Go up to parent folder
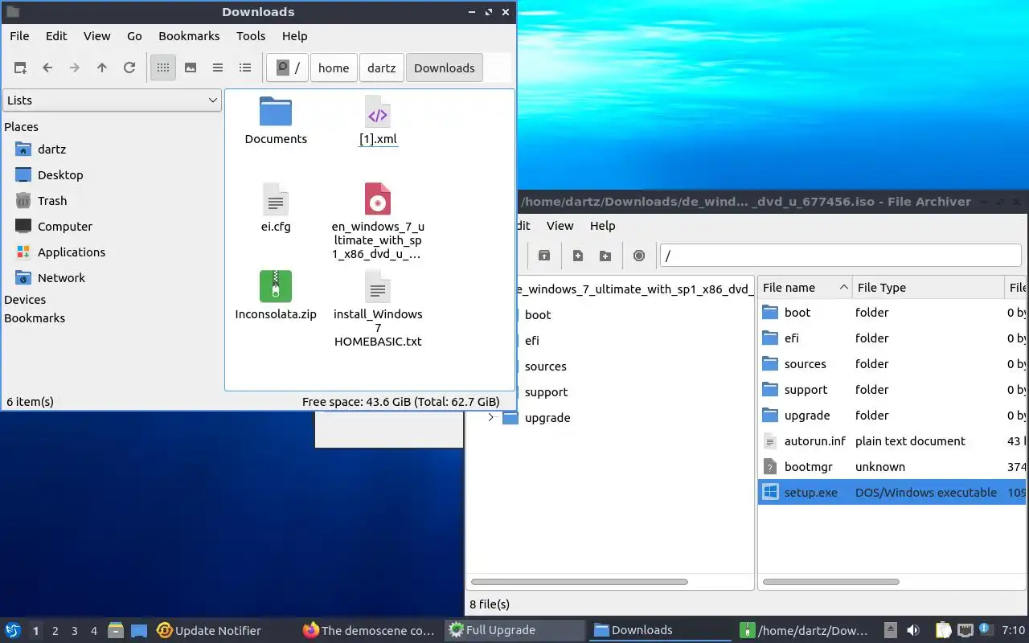Image resolution: width=1029 pixels, height=643 pixels. click(102, 68)
